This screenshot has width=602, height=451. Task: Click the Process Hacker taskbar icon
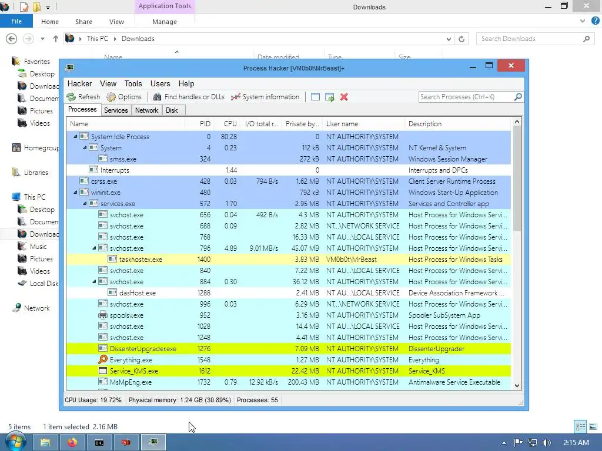pos(153,443)
